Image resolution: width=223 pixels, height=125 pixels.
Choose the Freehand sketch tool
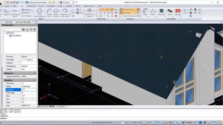(x=27, y=16)
